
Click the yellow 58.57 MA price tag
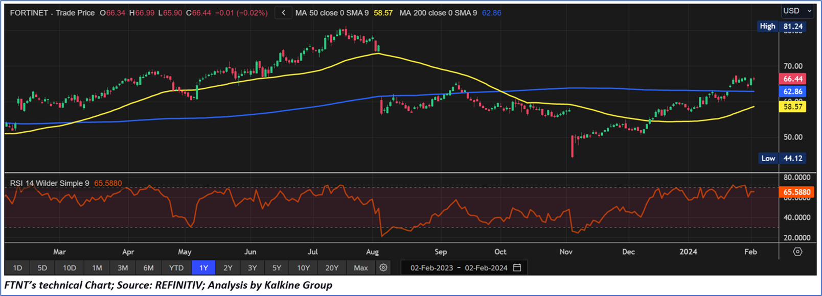coord(792,107)
